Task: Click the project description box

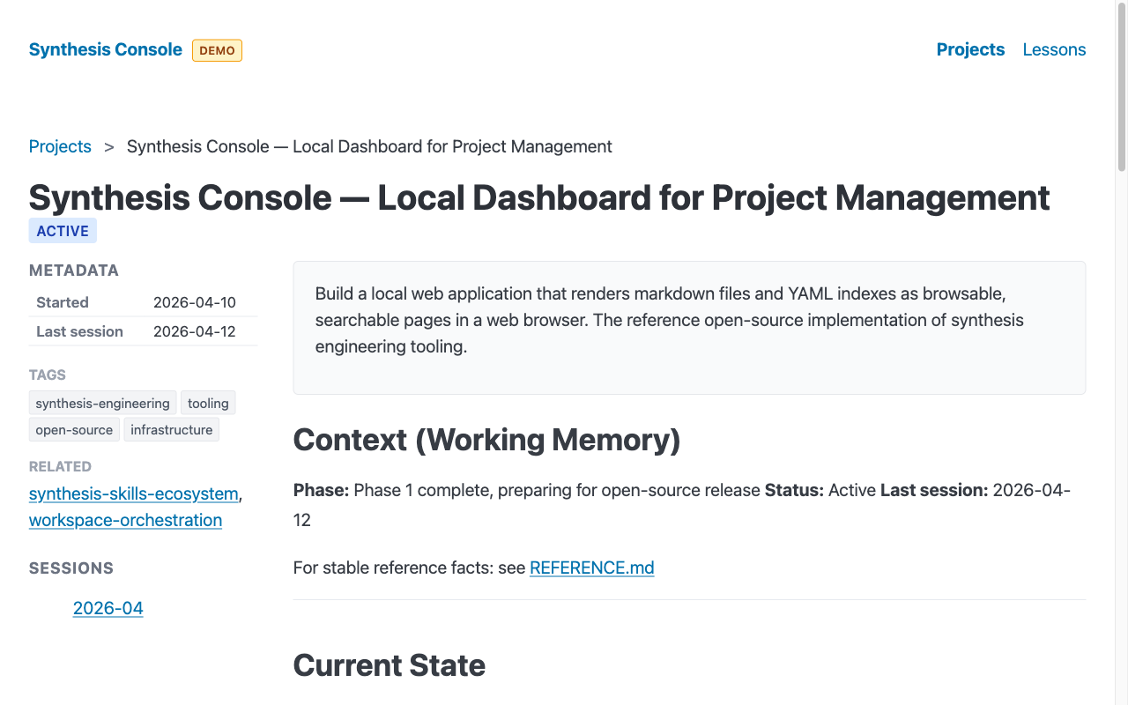Action: (689, 328)
